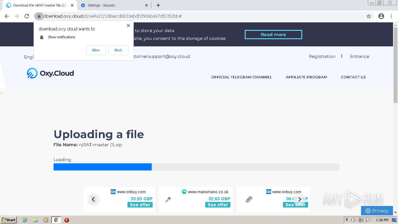Click the notification bell icon
Screen dimensions: 398x224
tap(42, 37)
